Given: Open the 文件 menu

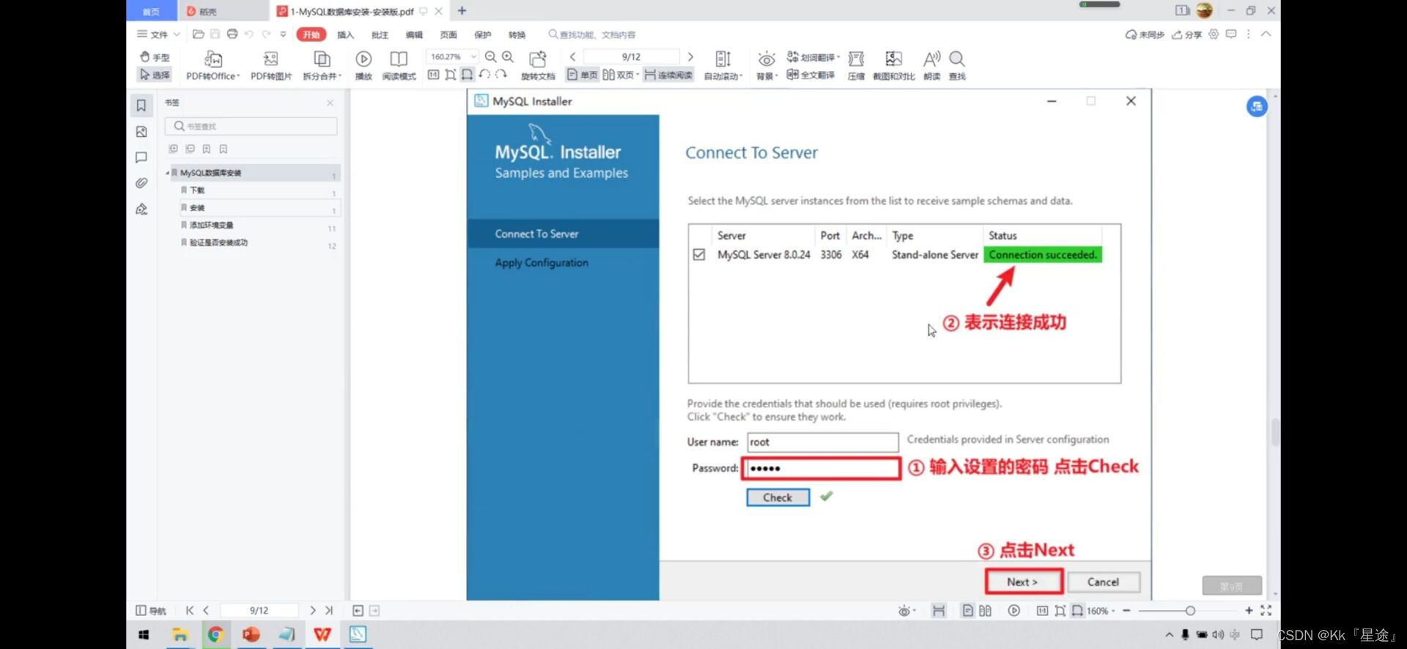Looking at the screenshot, I should (158, 34).
